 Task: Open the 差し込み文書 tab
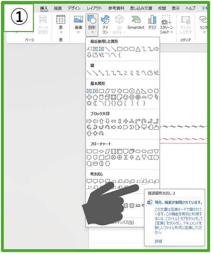pyautogui.click(x=141, y=8)
